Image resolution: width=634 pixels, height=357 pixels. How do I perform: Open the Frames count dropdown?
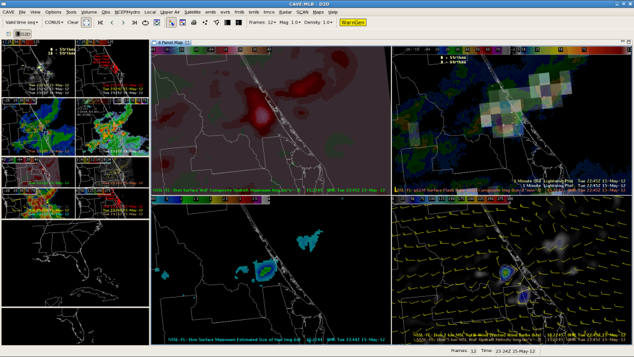coord(262,22)
